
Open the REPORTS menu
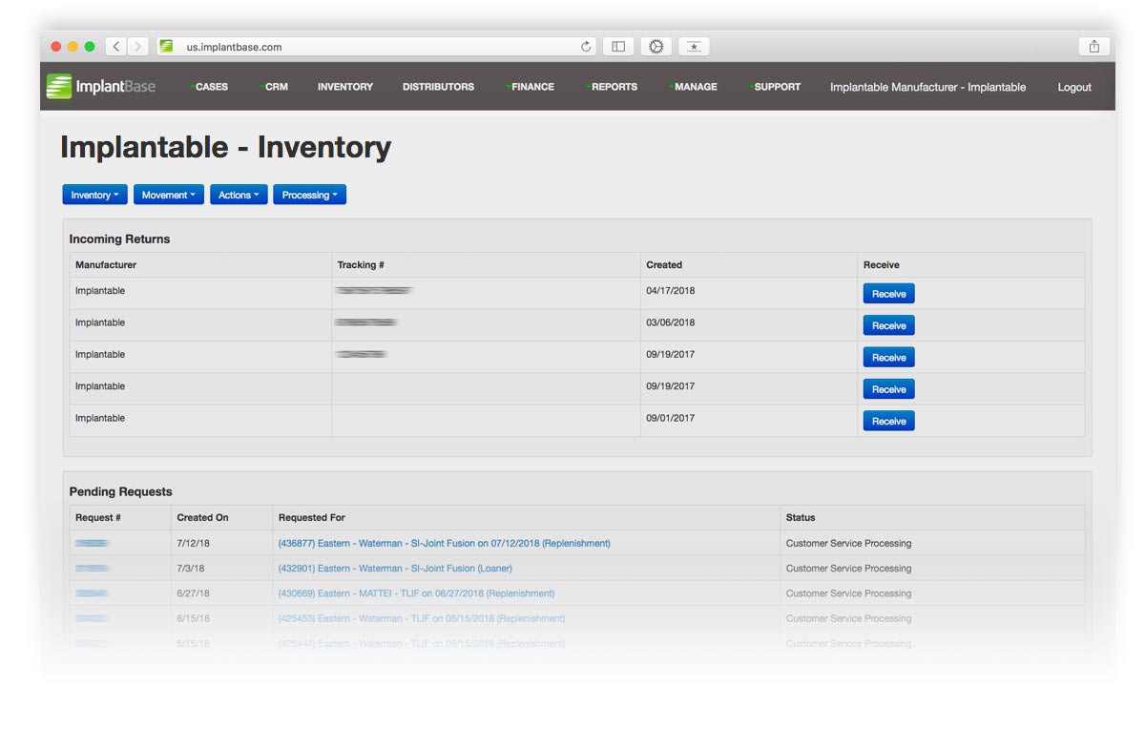[613, 87]
